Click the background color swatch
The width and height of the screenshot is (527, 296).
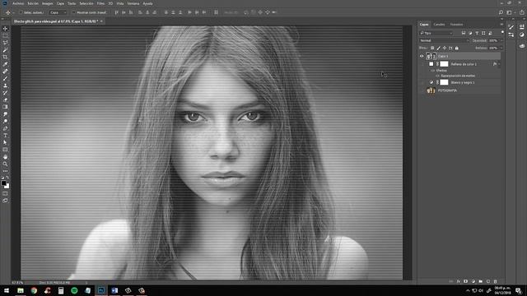click(x=7, y=187)
